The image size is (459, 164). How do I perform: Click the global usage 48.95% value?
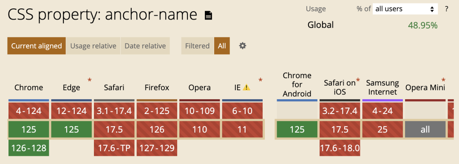coord(423,25)
